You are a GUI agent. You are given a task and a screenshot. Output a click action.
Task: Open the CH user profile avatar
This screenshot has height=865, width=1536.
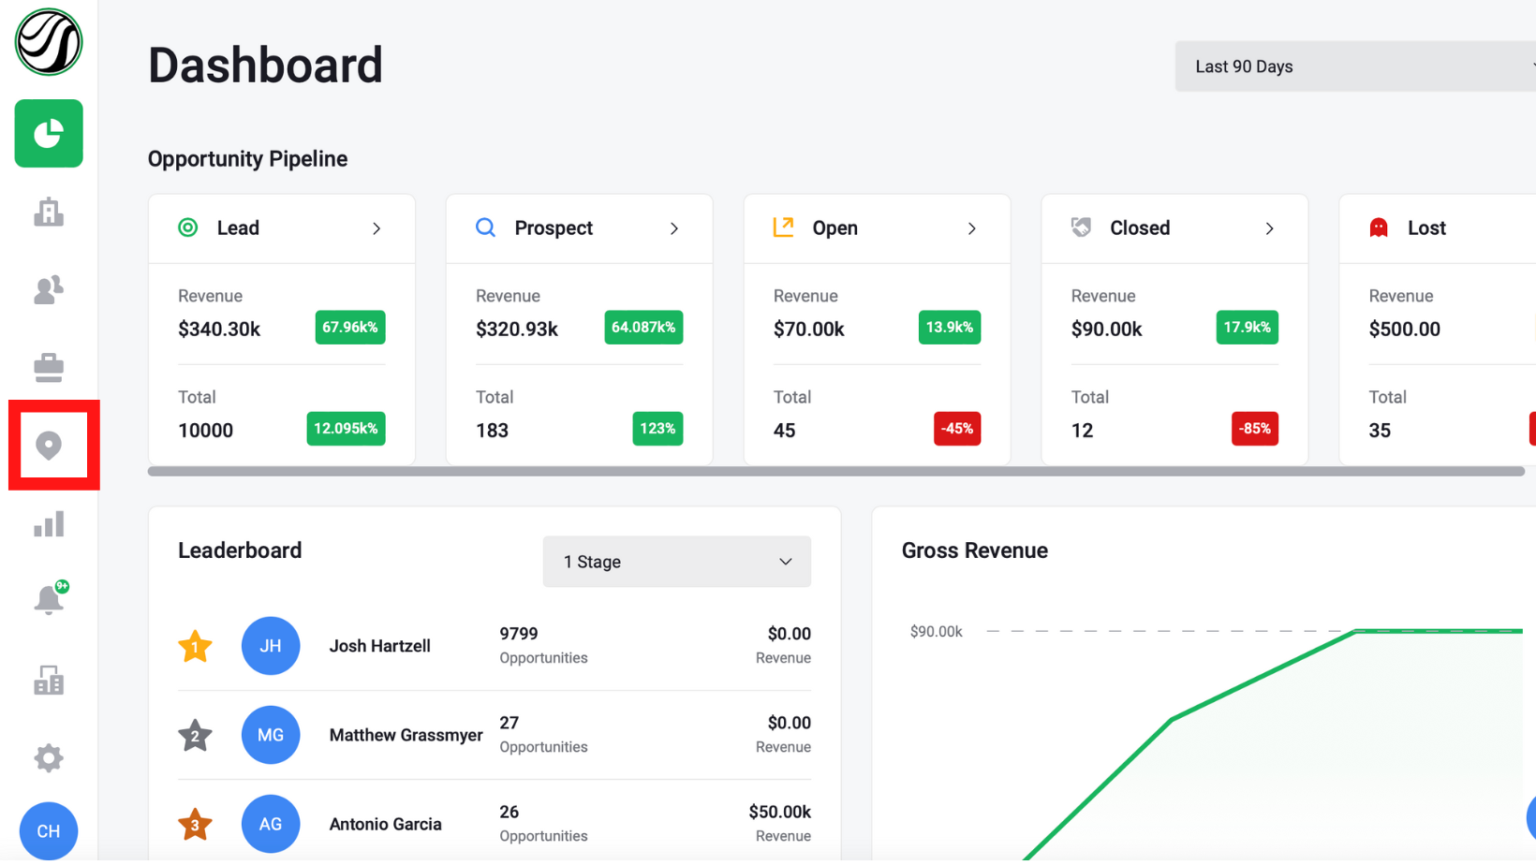pos(49,831)
